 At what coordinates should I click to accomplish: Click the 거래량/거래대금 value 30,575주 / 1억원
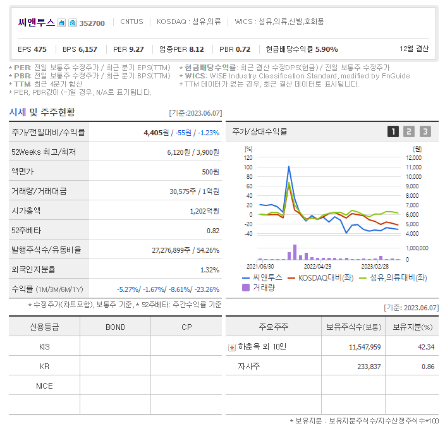(194, 191)
